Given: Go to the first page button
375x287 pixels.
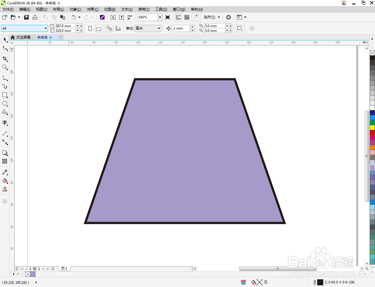Looking at the screenshot, I should tap(22, 269).
